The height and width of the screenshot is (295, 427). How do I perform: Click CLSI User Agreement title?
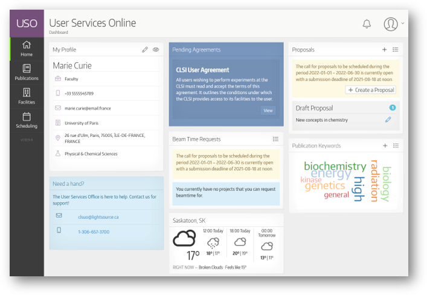(202, 70)
